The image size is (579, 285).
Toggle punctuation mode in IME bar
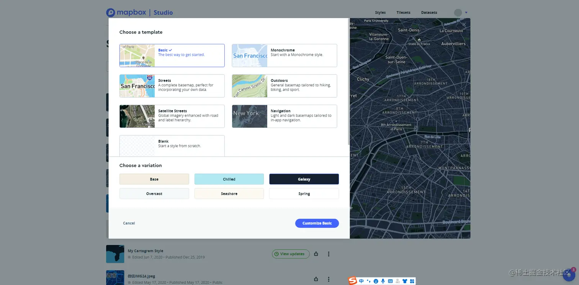tap(368, 281)
